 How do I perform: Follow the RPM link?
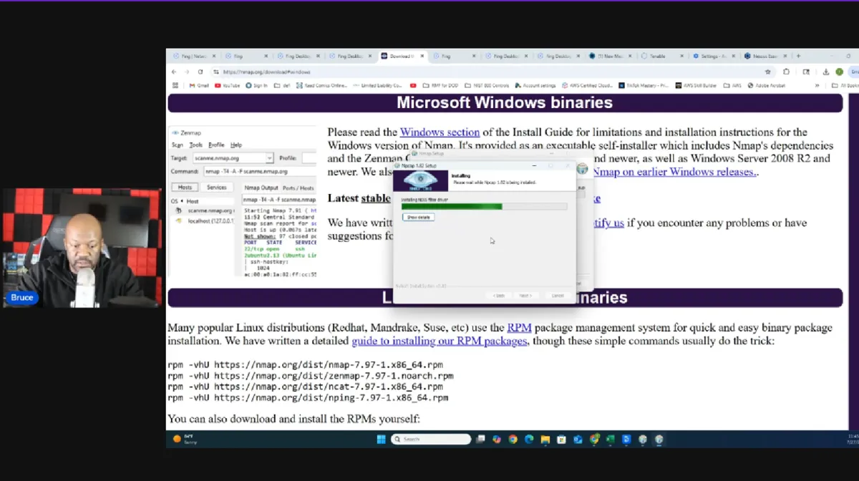point(519,328)
